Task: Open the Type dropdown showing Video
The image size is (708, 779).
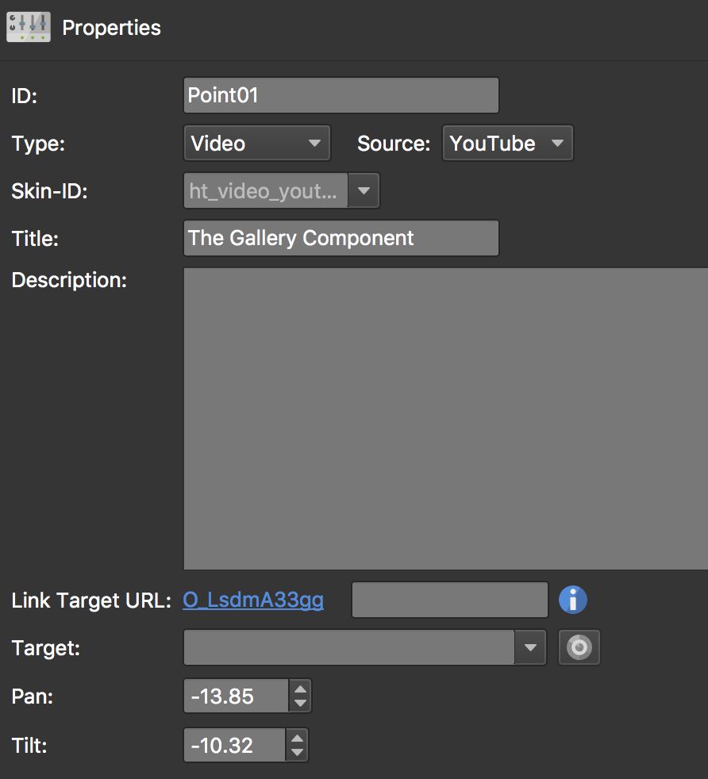Action: point(246,144)
